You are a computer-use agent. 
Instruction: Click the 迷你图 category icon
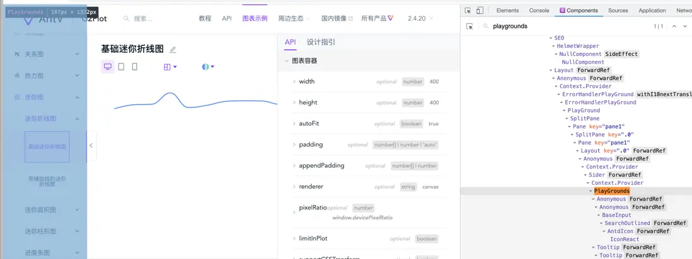click(x=17, y=97)
